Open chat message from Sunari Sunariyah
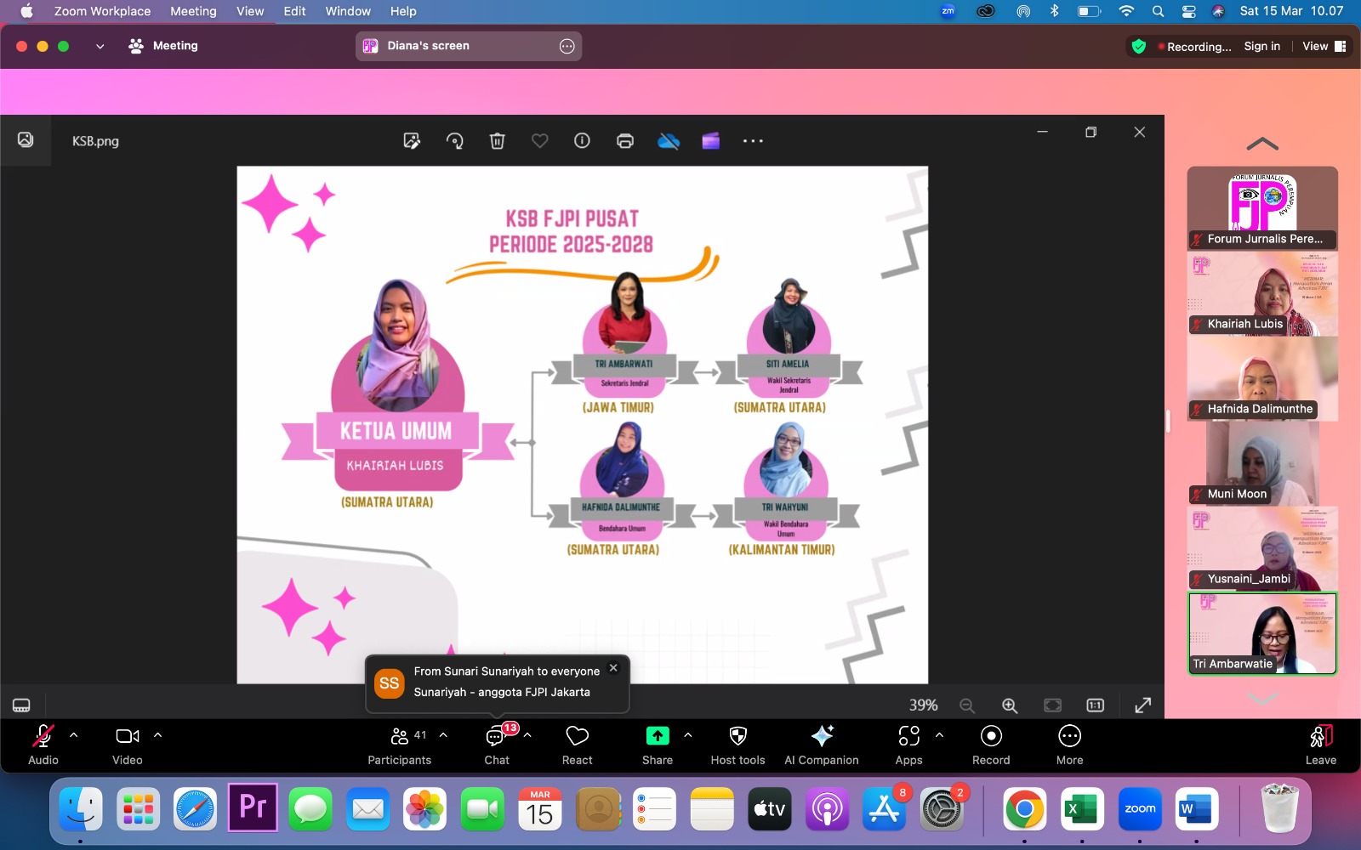The width and height of the screenshot is (1361, 850). 498,683
